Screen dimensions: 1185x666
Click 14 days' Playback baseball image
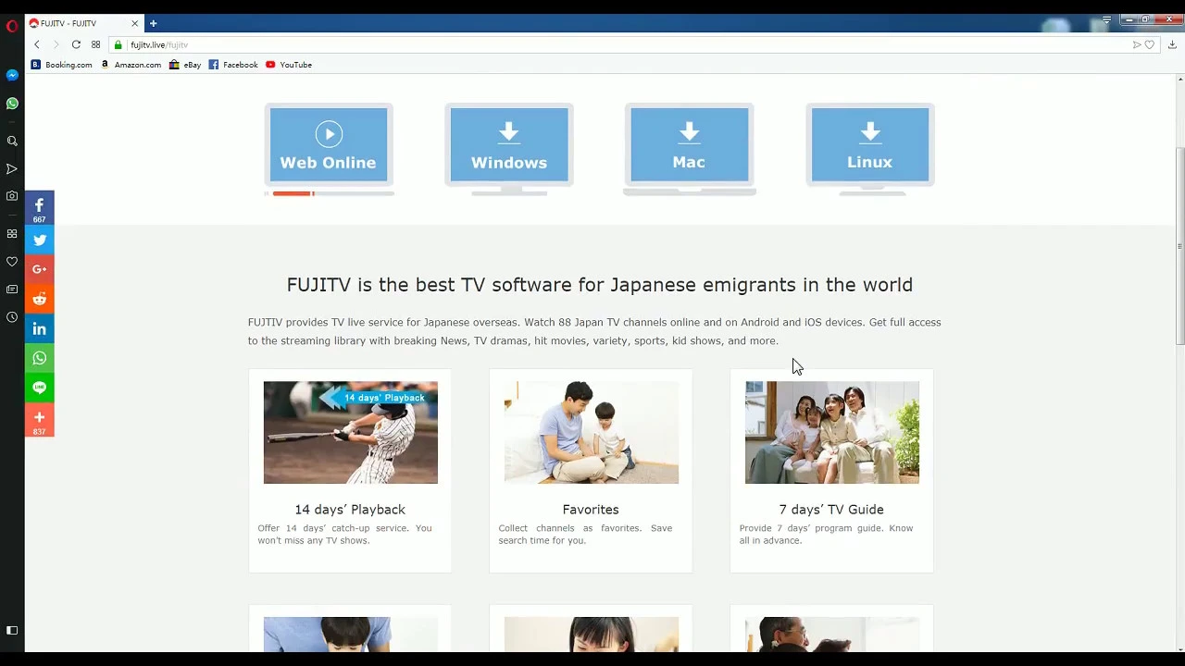(x=350, y=432)
